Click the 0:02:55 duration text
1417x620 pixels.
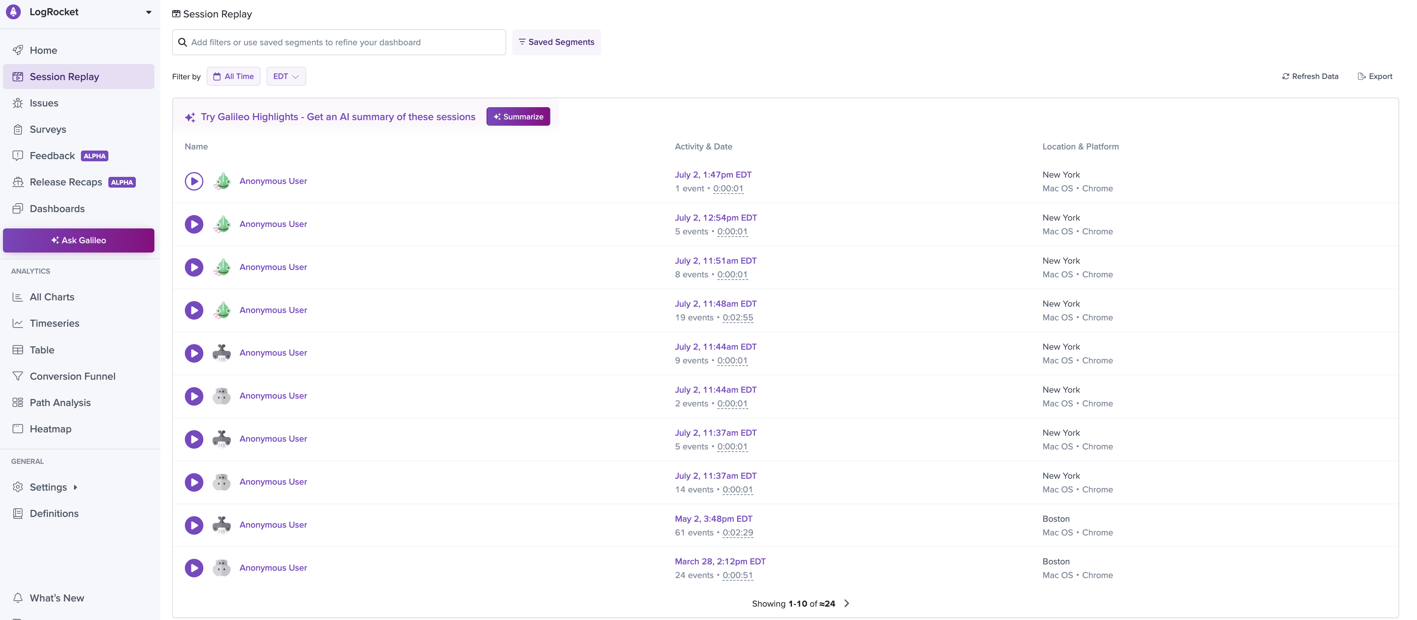pyautogui.click(x=738, y=318)
